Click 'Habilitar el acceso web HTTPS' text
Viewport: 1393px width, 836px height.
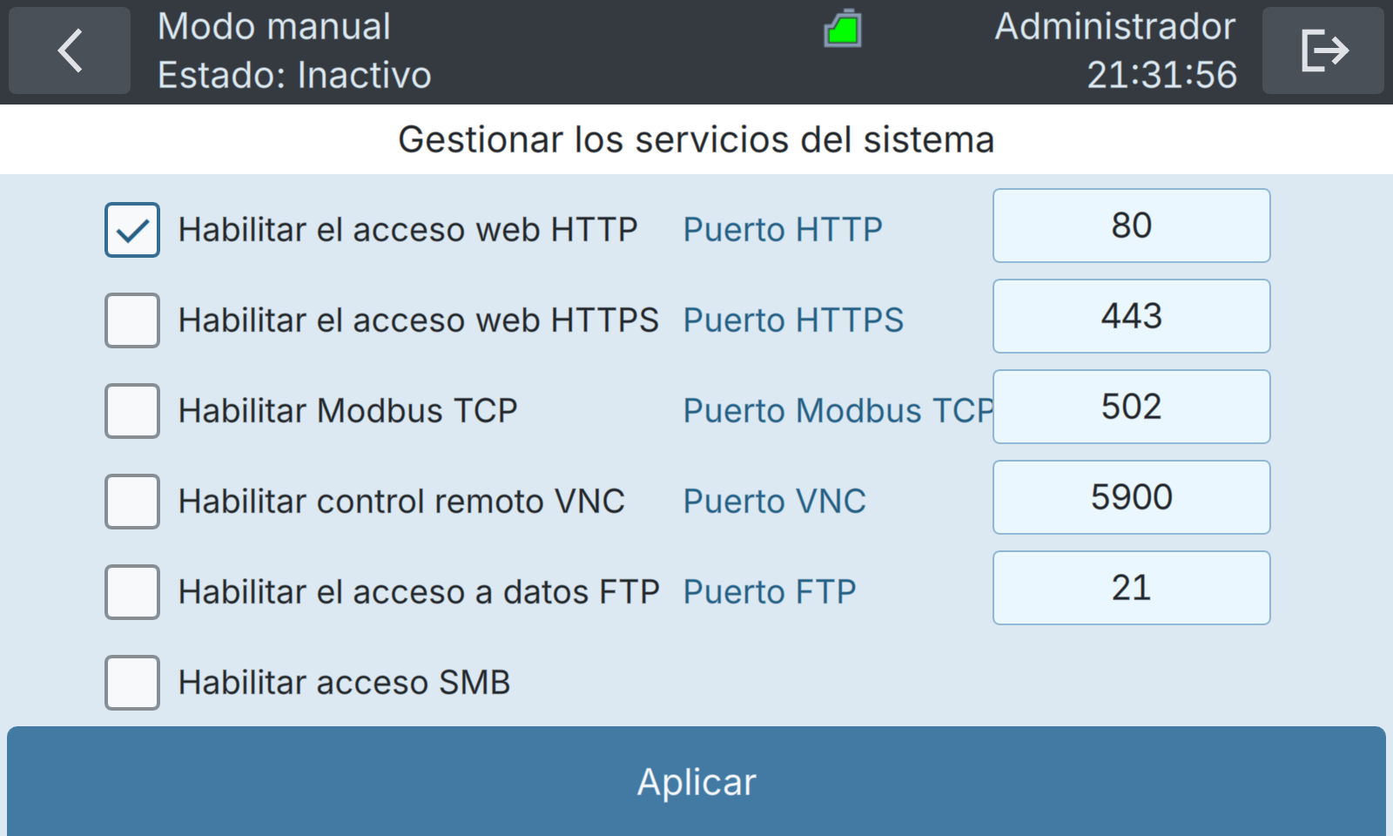click(418, 320)
